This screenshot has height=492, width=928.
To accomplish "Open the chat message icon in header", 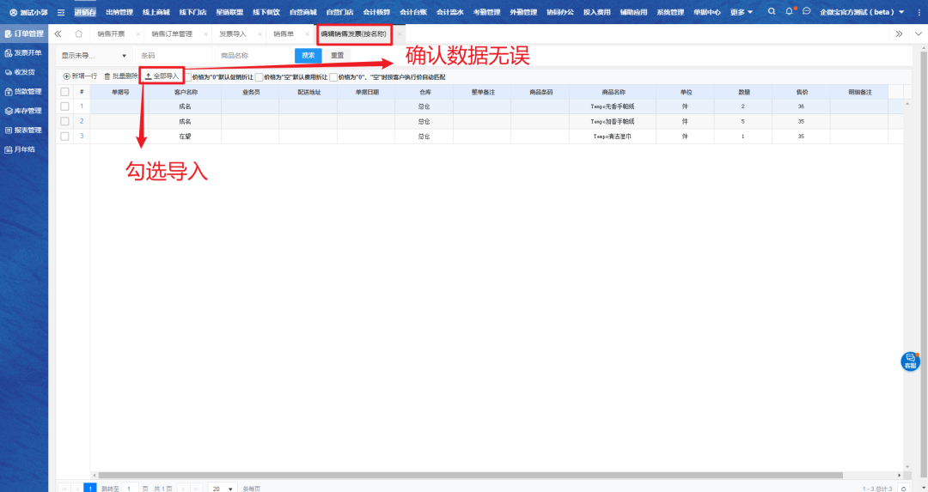I will (806, 12).
